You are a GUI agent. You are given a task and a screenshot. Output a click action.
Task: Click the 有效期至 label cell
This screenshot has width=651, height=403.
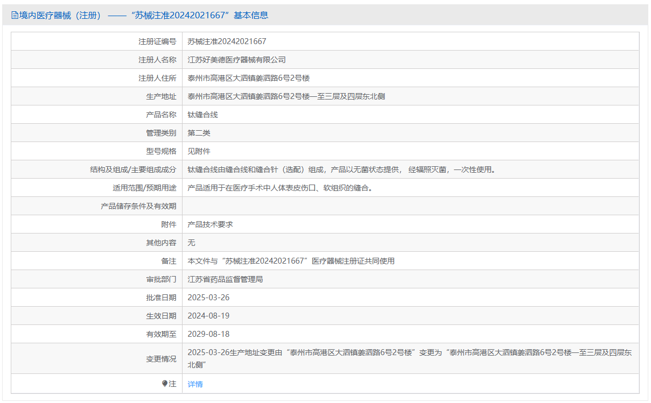(x=97, y=334)
